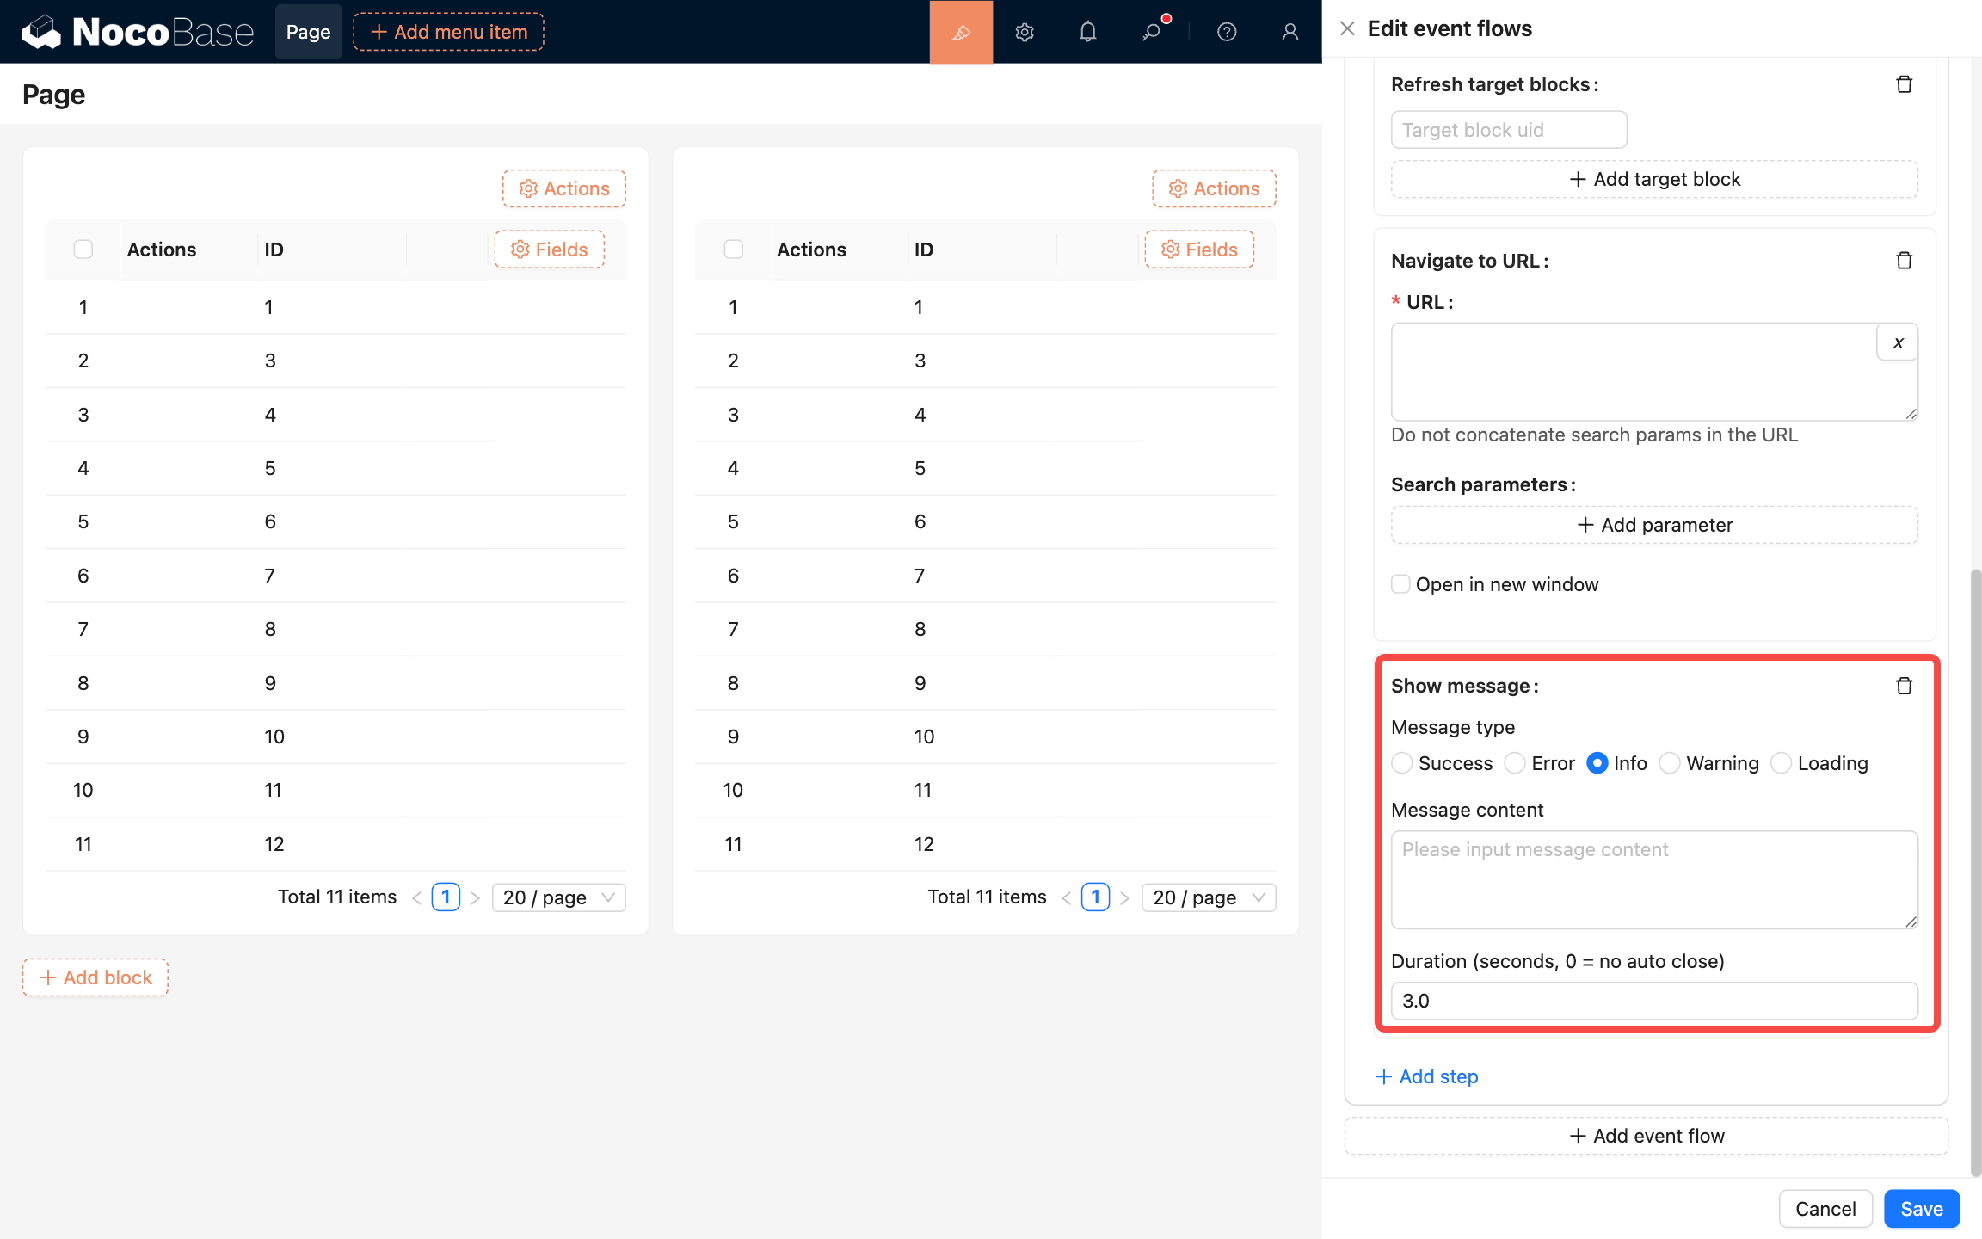Open the user profile icon
Screen dimensions: 1982x1239
click(x=1290, y=32)
